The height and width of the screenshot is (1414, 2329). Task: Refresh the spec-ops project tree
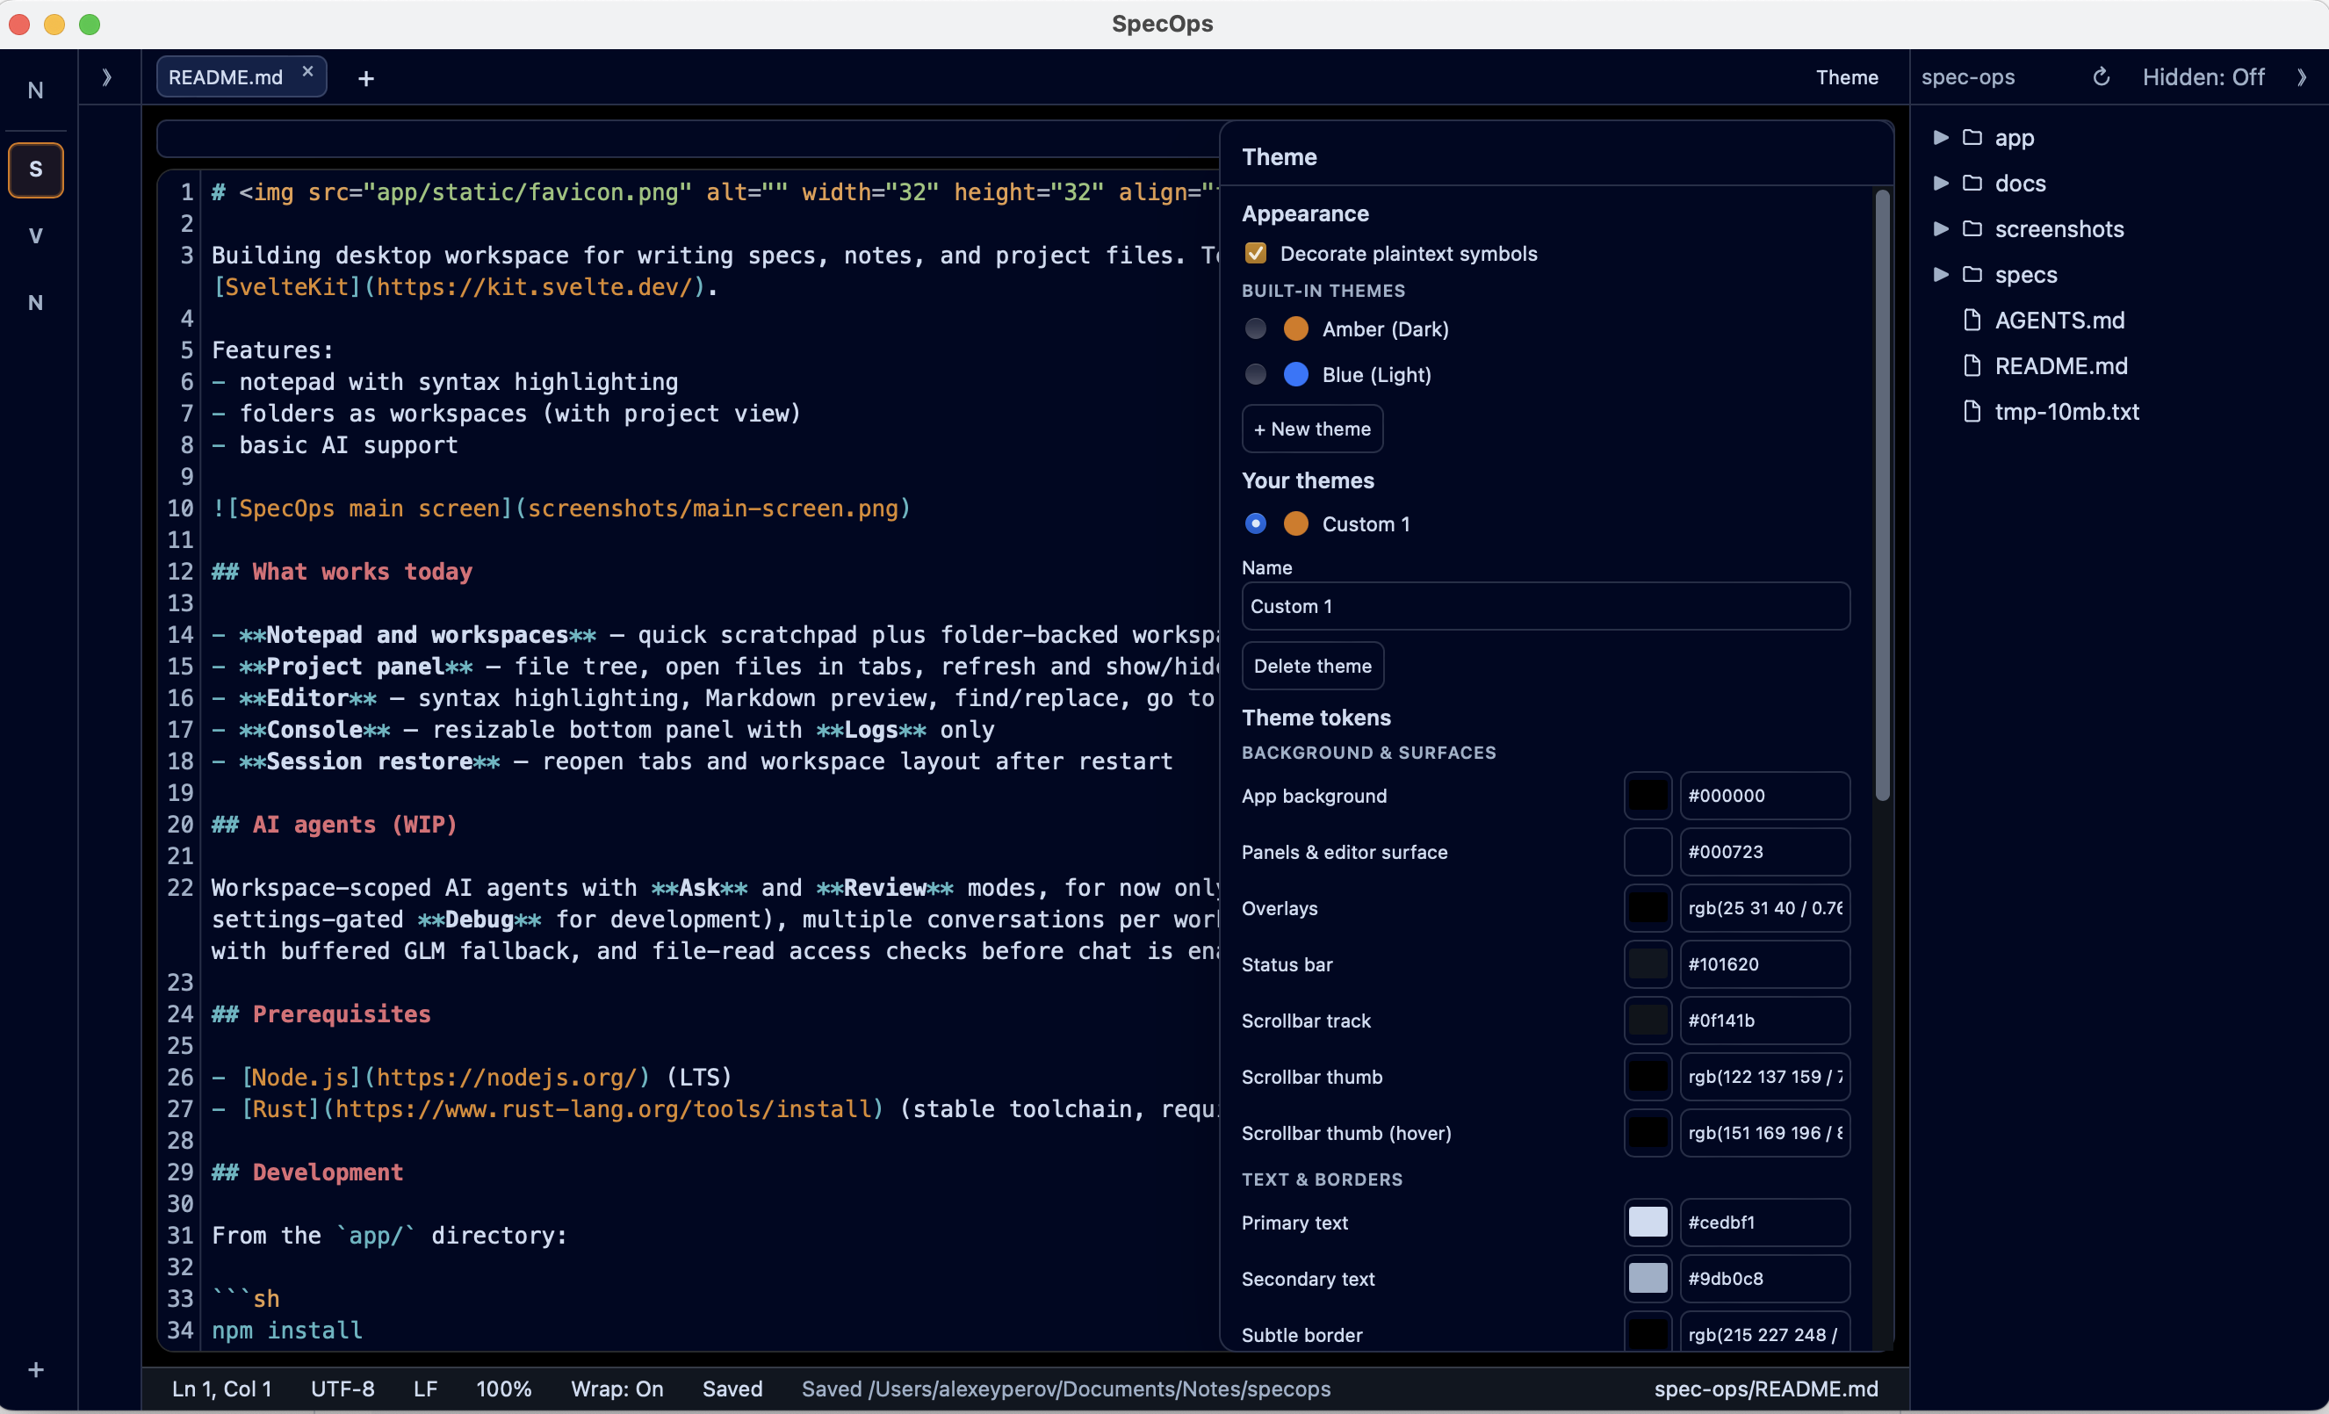click(x=2101, y=77)
